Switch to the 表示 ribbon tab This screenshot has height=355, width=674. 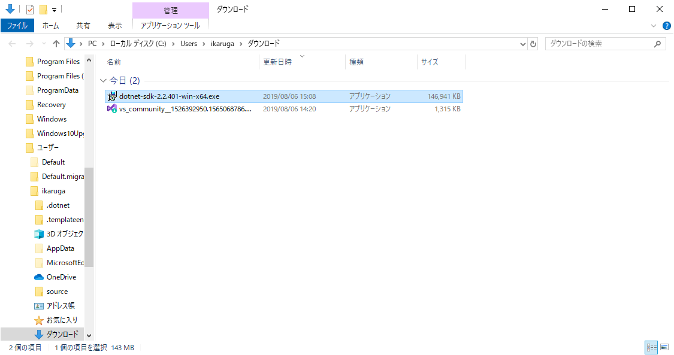pos(115,26)
